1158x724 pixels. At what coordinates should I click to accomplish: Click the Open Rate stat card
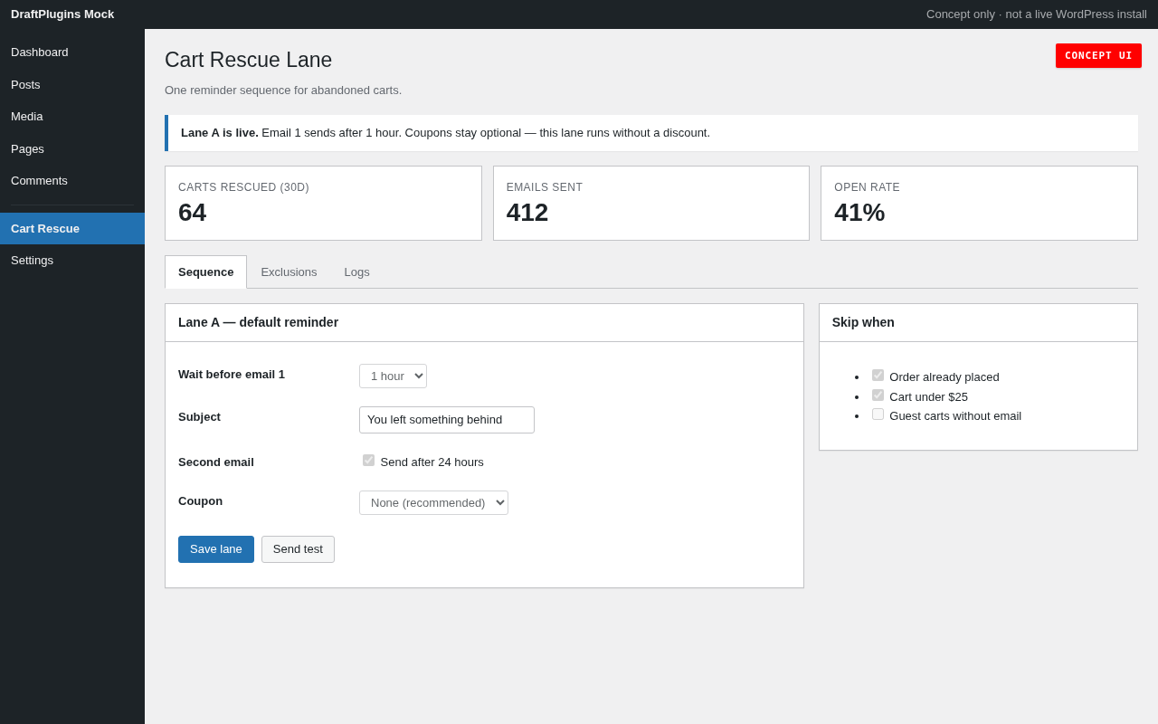(979, 204)
